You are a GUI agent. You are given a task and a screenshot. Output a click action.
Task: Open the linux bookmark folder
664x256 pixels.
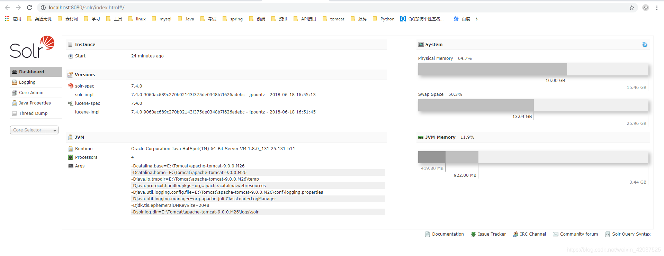tap(137, 19)
